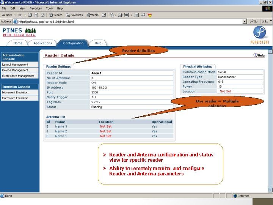Click the address bar URL field
Screen dimensions: 273x205
[130, 22]
